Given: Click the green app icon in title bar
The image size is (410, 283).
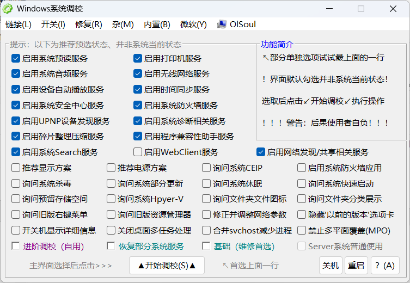Looking at the screenshot, I should (8, 9).
